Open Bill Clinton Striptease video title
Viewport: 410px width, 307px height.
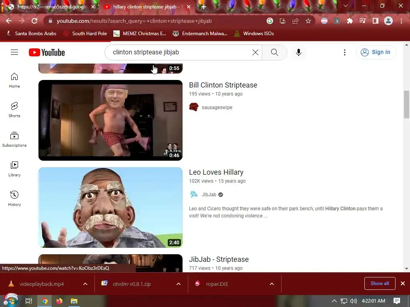tap(223, 85)
